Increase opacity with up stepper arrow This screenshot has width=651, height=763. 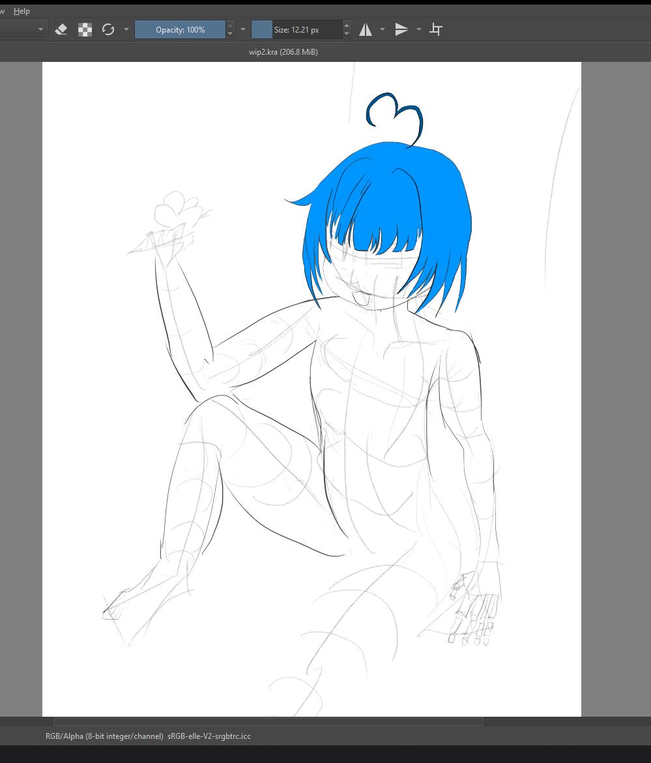tap(230, 25)
